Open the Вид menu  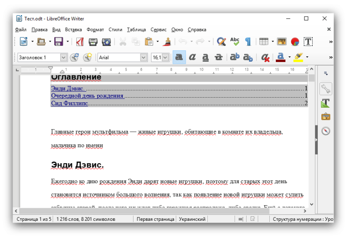56,29
